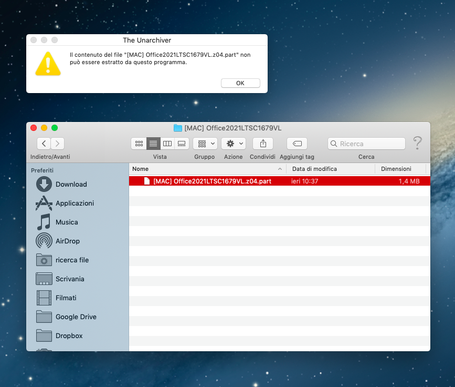
Task: Click the yellow warning icon in the alert
Action: tap(48, 64)
